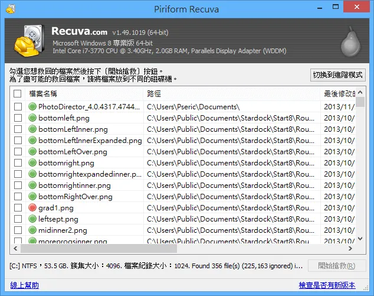
Task: Tick the checkbox for bottomLeftInnerExpanded.png
Action: click(x=18, y=140)
